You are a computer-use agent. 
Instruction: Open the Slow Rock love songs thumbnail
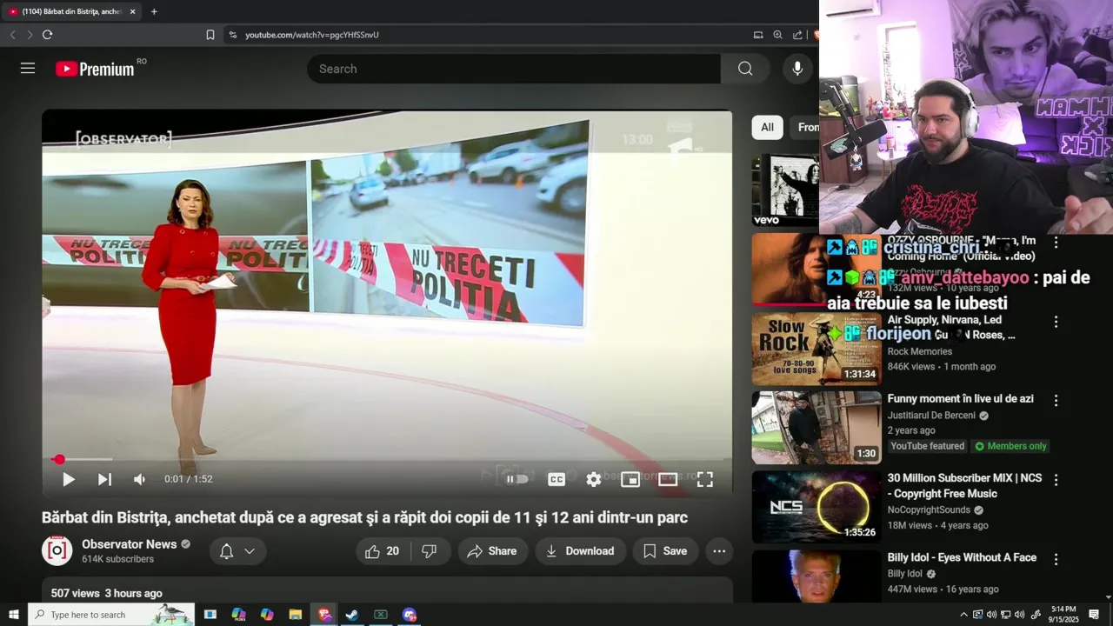(x=816, y=349)
